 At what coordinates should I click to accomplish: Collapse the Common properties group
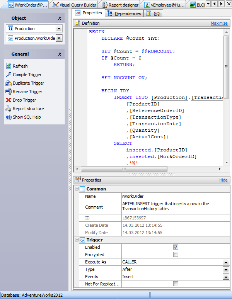77,189
